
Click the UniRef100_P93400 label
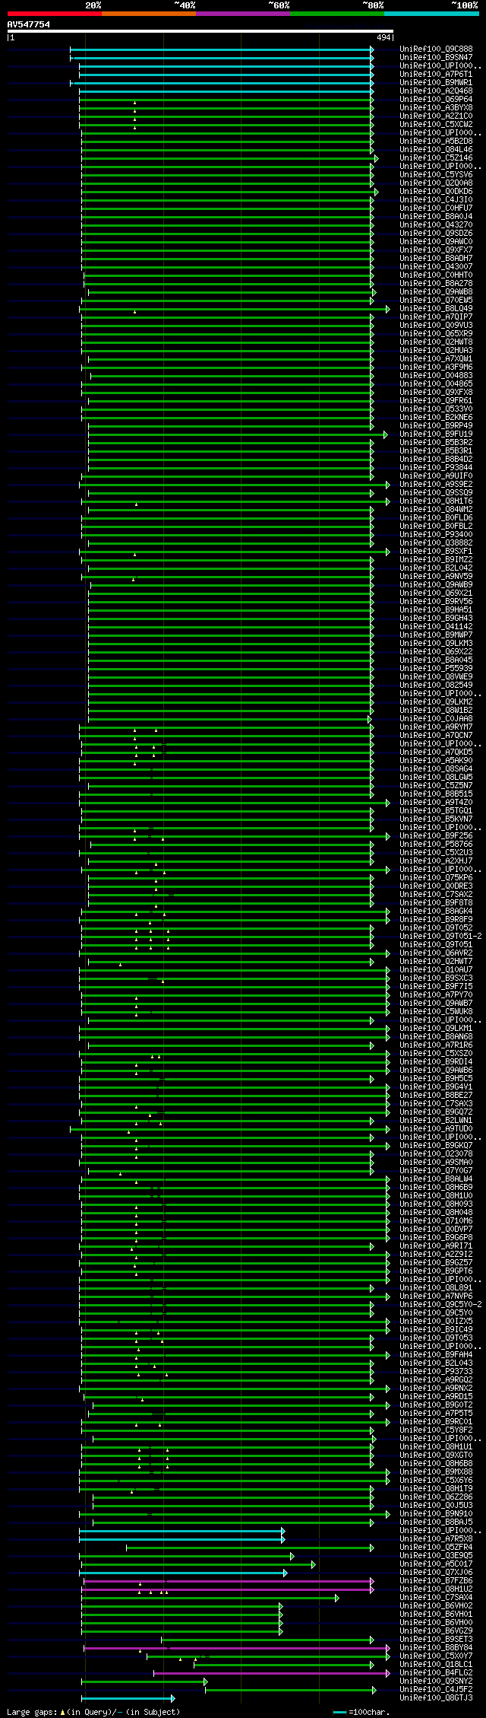pyautogui.click(x=436, y=534)
